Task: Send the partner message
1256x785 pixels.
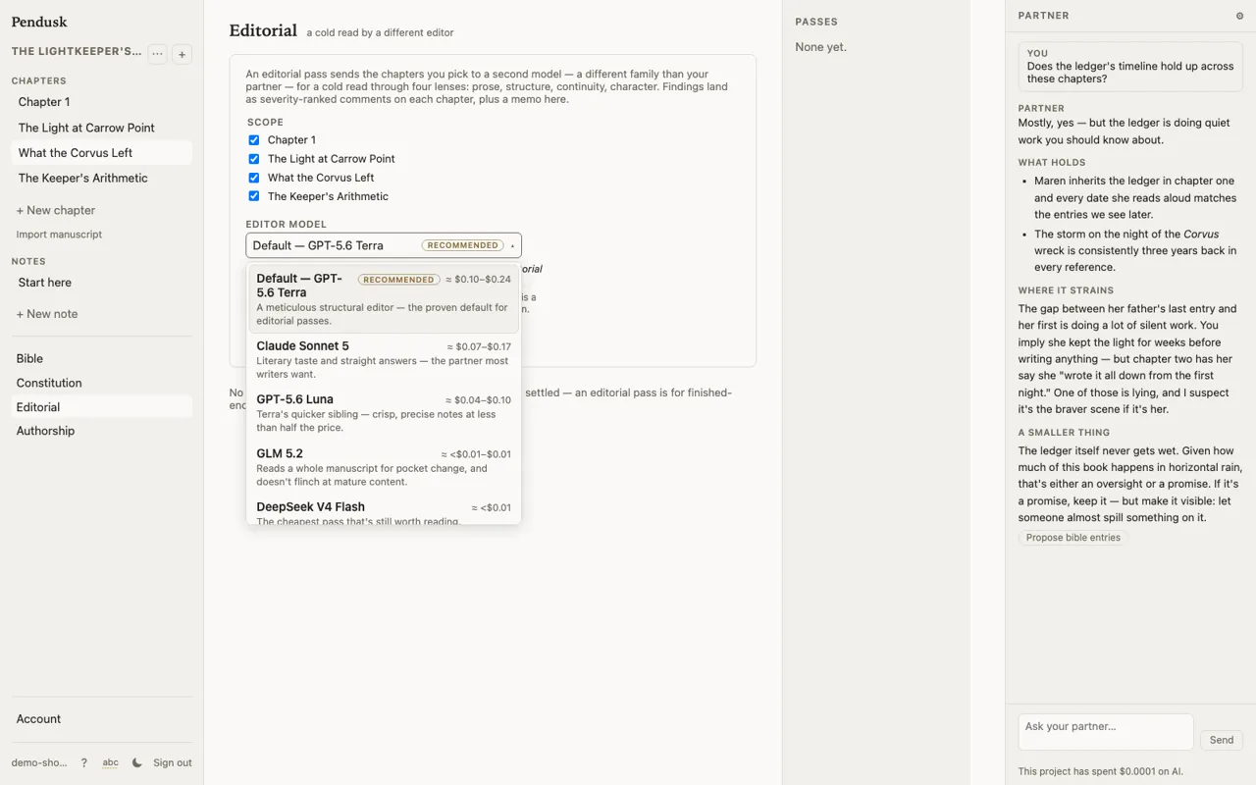Action: click(x=1222, y=740)
